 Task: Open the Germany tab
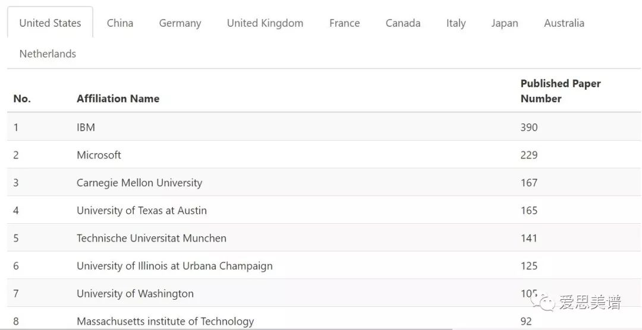(180, 23)
